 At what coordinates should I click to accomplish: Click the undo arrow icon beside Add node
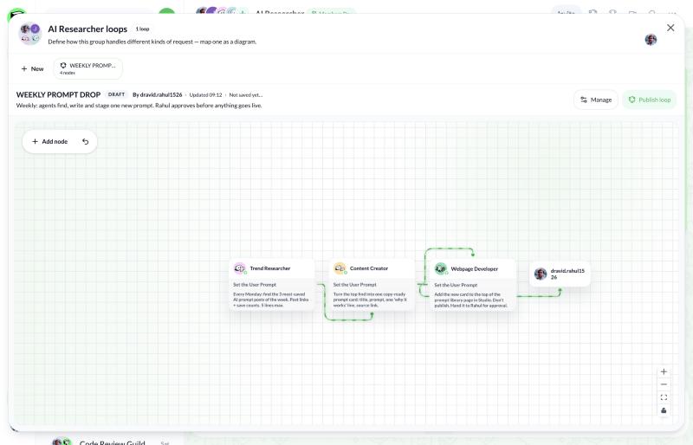(x=85, y=141)
